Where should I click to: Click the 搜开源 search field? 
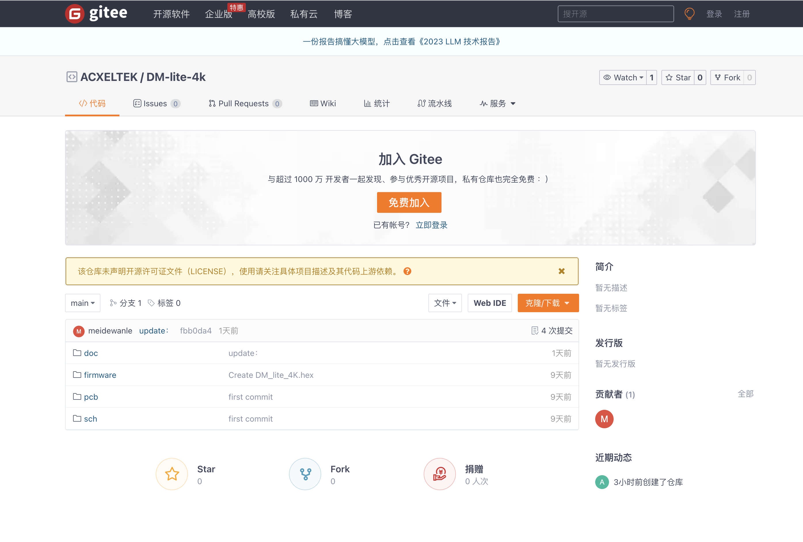(x=615, y=14)
